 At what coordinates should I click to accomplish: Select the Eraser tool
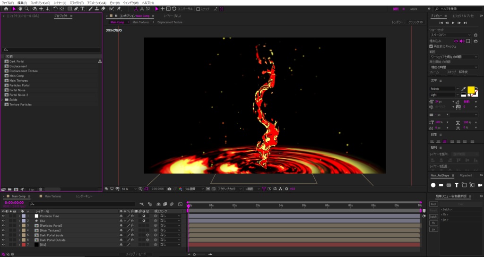103,9
